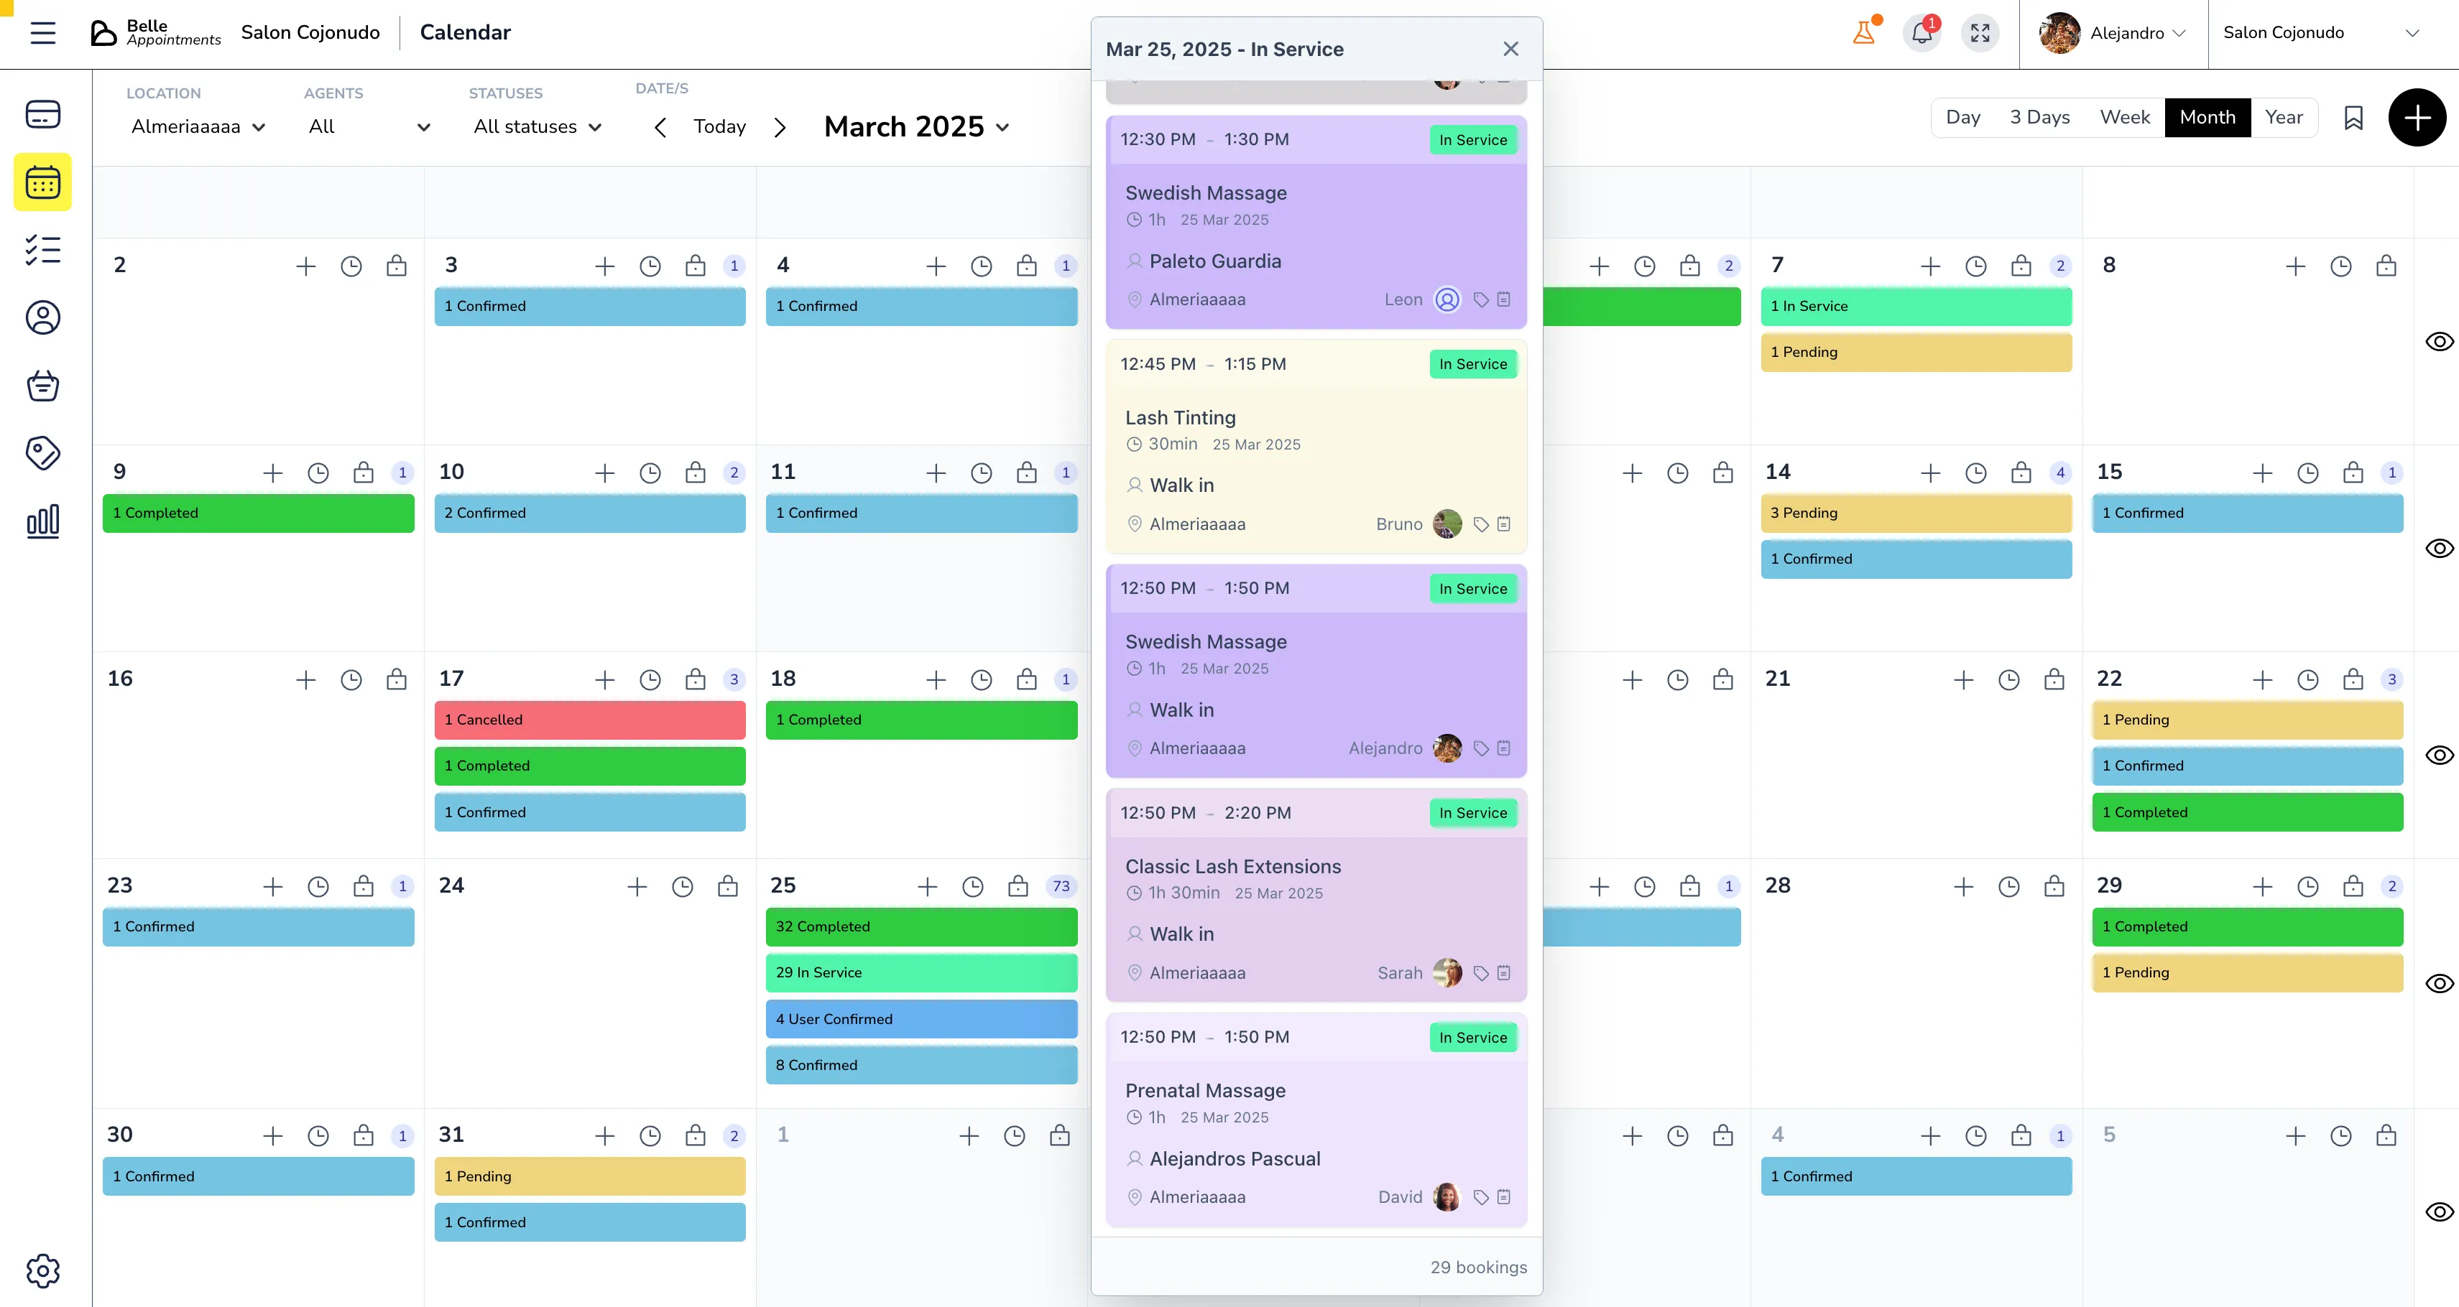Open the Almeriaaaaa location dropdown

(x=197, y=126)
